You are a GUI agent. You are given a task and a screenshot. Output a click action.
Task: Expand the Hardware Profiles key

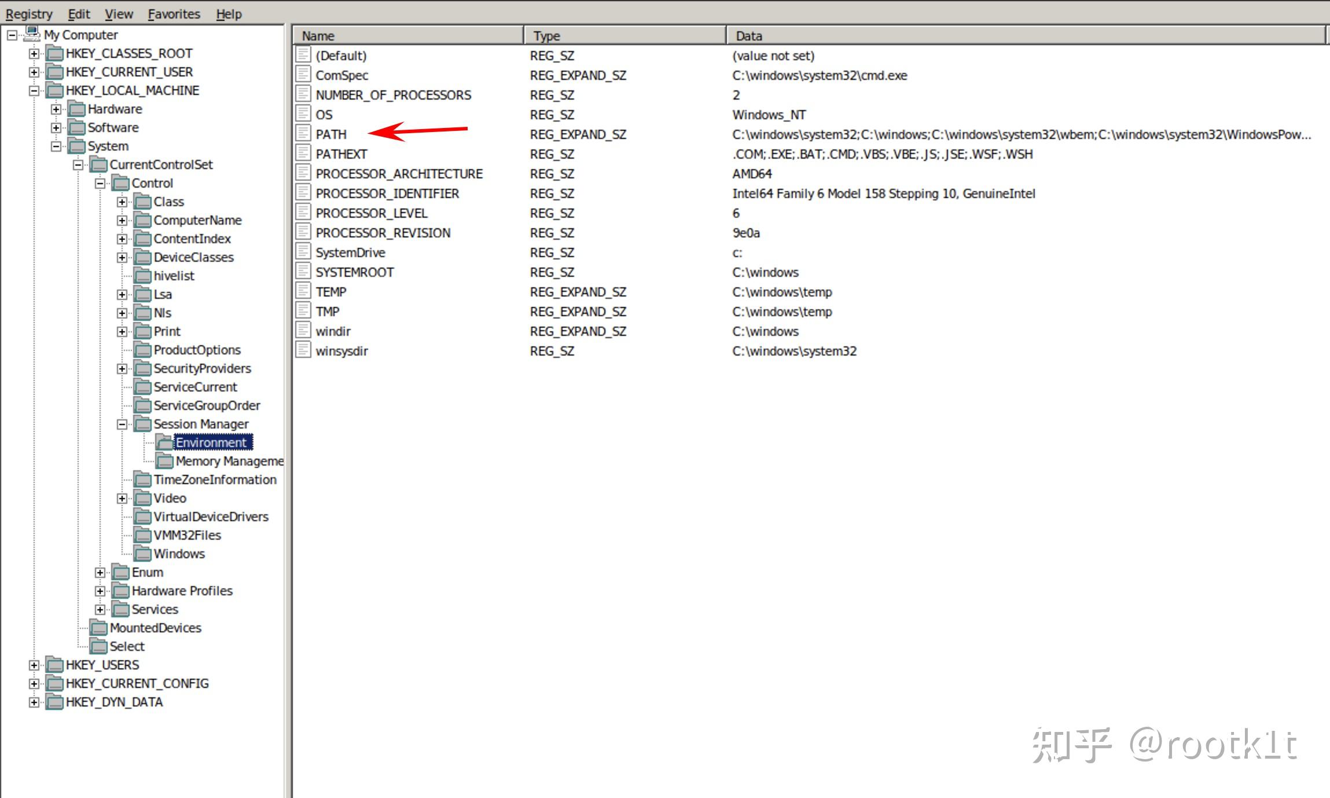click(100, 591)
